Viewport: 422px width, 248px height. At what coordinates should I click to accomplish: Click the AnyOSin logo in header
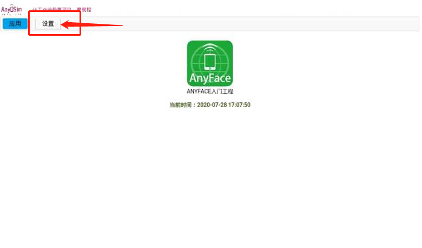pyautogui.click(x=11, y=9)
